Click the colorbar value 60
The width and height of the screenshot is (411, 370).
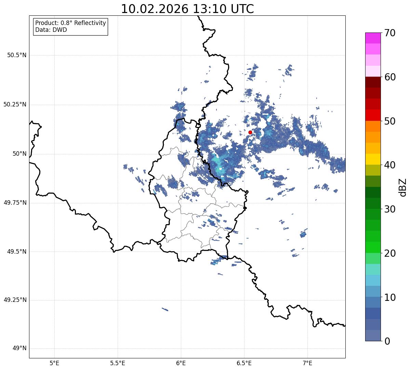point(389,77)
